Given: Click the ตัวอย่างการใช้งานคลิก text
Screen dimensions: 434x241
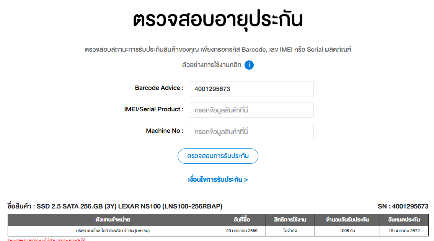Looking at the screenshot, I should [212, 65].
